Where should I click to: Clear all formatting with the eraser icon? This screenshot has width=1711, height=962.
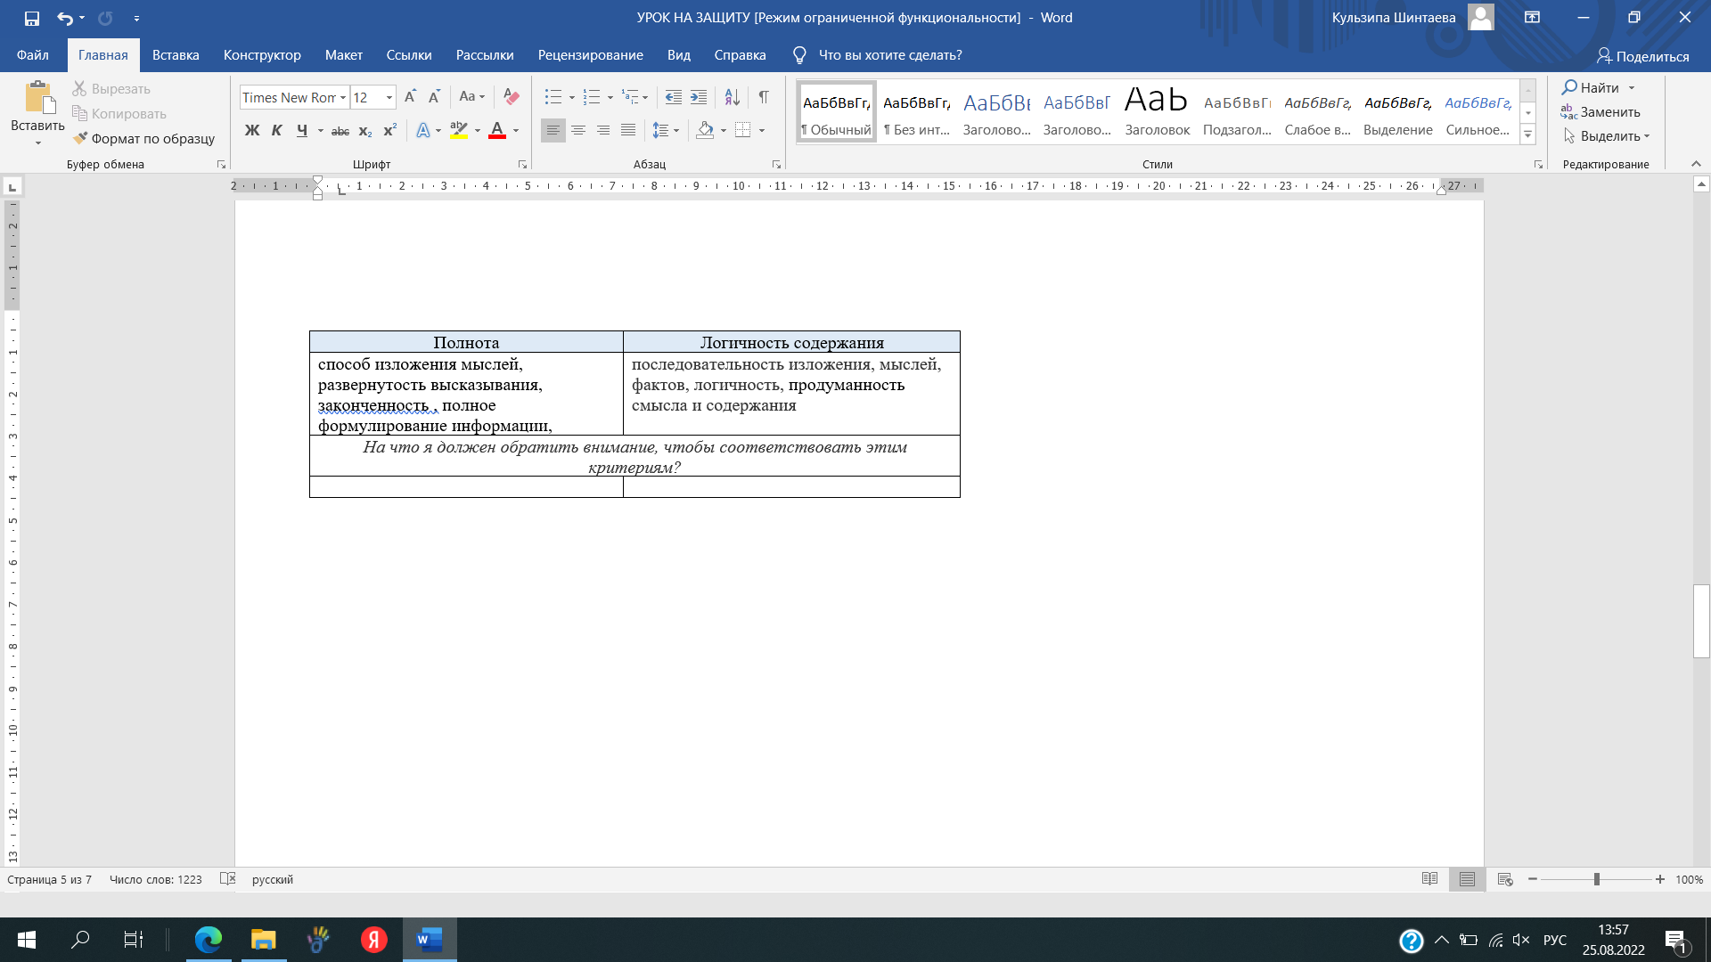(x=511, y=97)
